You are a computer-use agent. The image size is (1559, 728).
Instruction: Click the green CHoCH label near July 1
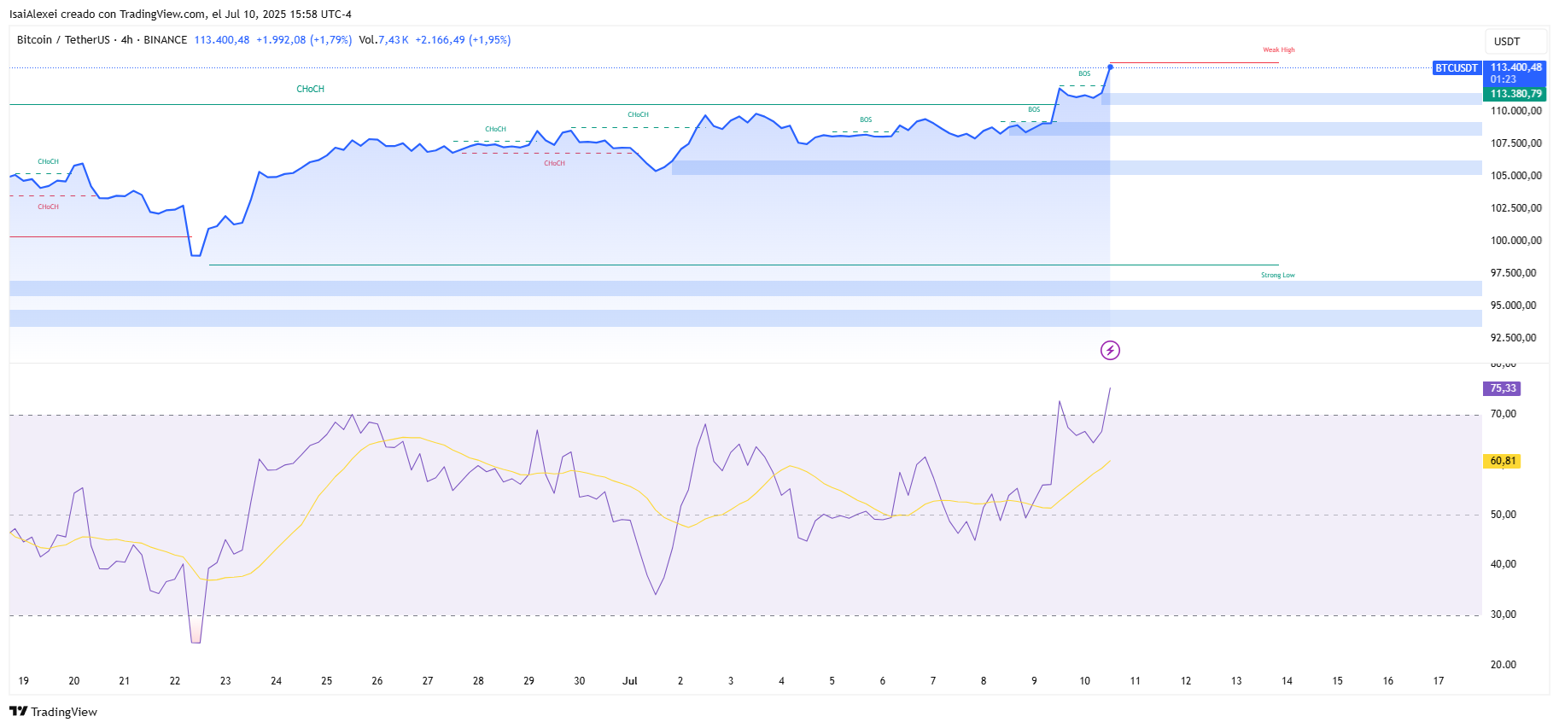(639, 114)
